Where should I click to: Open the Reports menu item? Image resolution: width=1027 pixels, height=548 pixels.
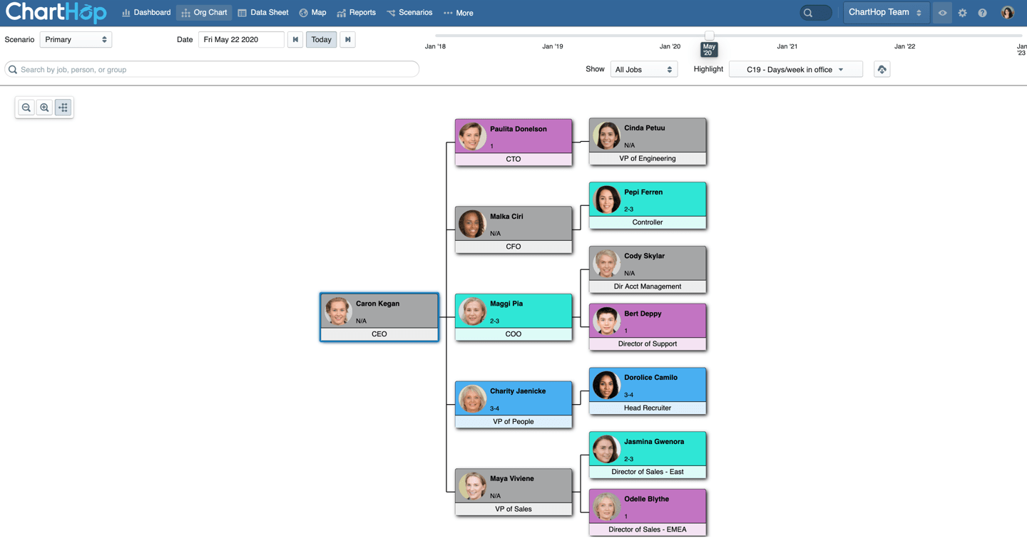pos(356,13)
